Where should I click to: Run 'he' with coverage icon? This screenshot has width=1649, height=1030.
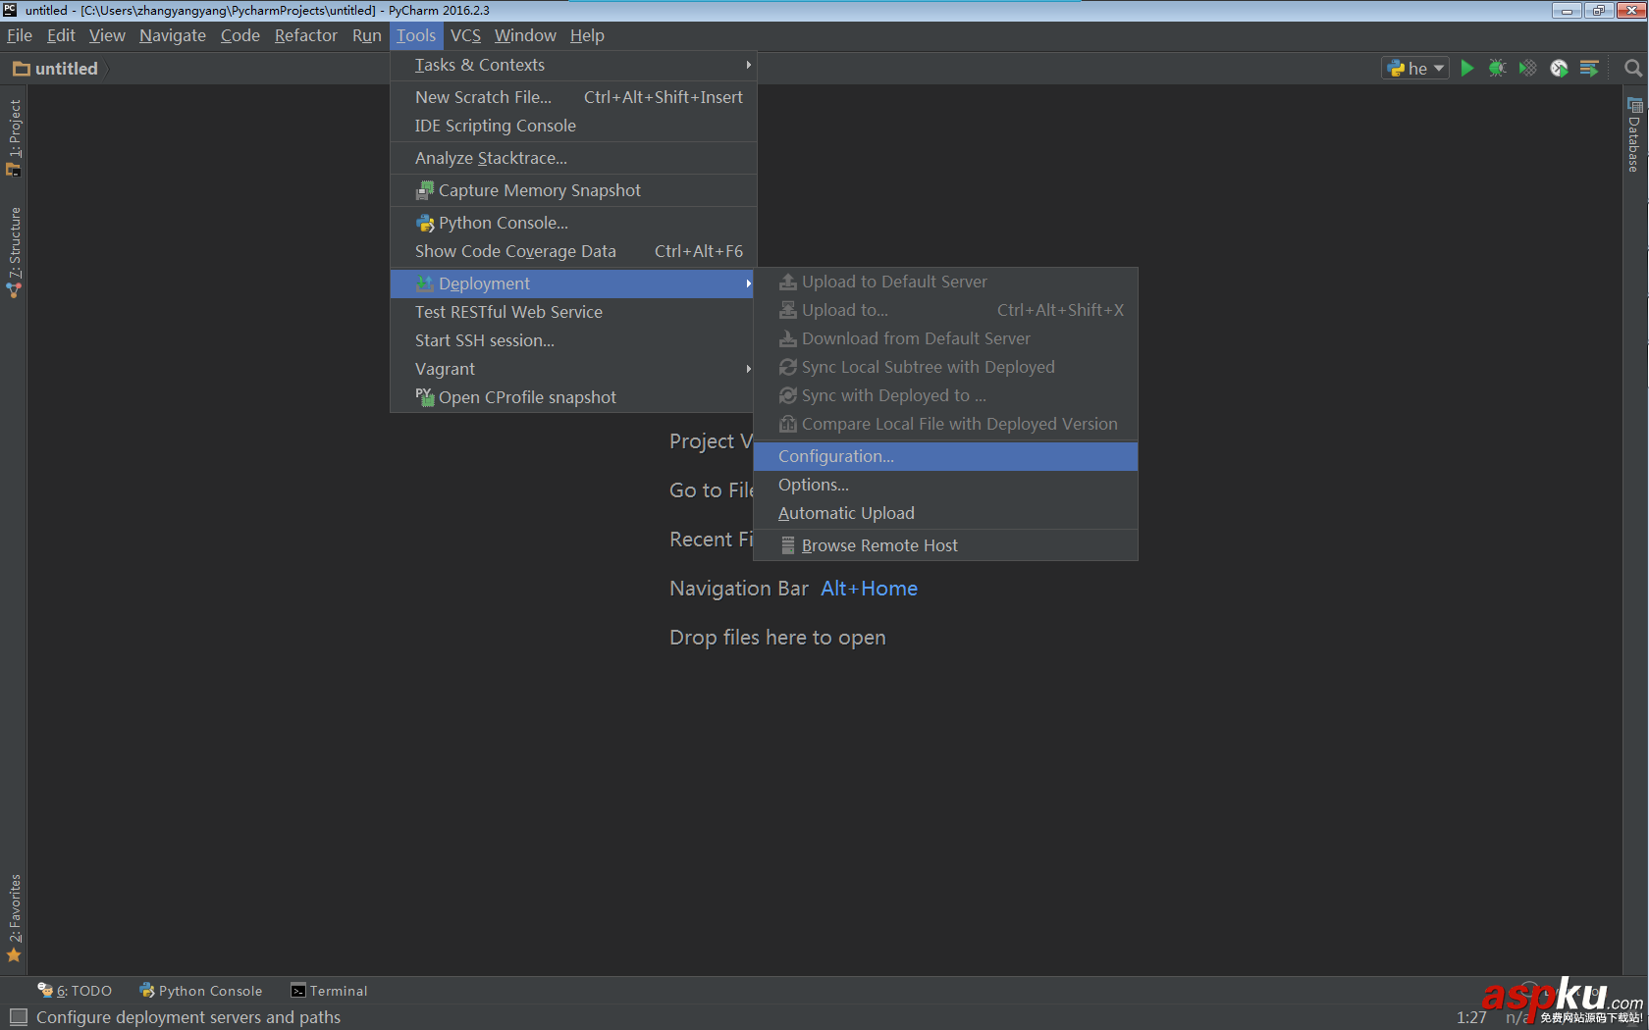click(x=1528, y=69)
